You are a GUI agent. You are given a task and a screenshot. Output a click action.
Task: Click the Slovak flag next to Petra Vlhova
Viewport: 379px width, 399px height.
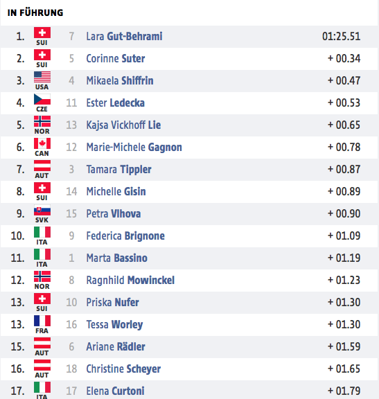click(x=42, y=210)
